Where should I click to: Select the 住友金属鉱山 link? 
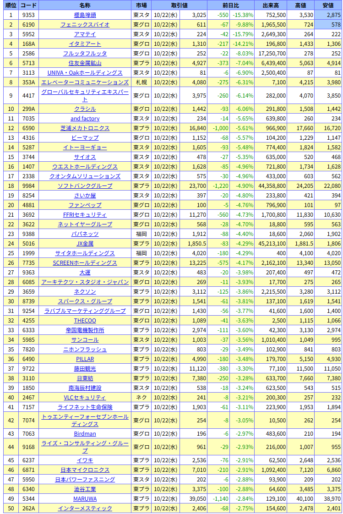click(x=85, y=63)
